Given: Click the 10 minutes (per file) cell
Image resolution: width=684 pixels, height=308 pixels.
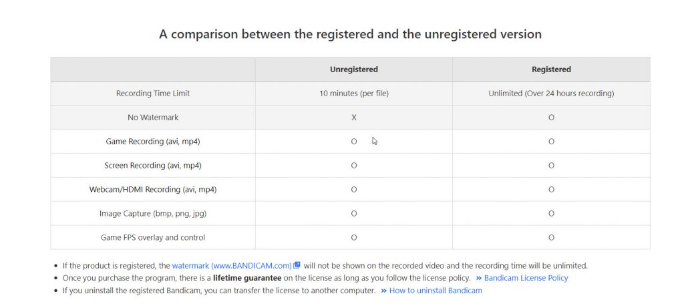Looking at the screenshot, I should [354, 94].
